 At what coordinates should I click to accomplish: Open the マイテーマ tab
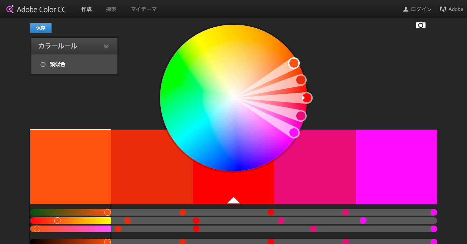(x=144, y=9)
